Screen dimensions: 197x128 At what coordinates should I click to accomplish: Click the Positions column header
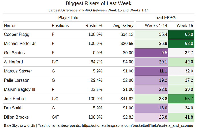60,25
